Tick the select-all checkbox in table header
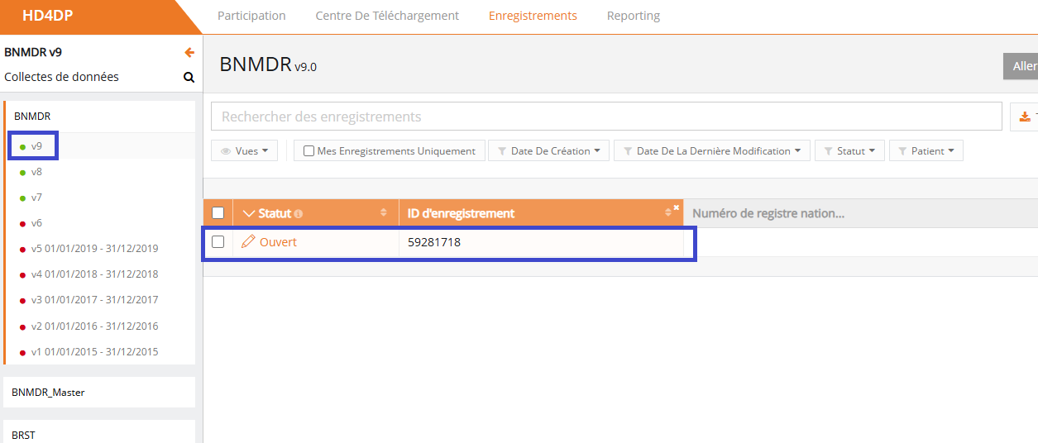 (x=218, y=213)
